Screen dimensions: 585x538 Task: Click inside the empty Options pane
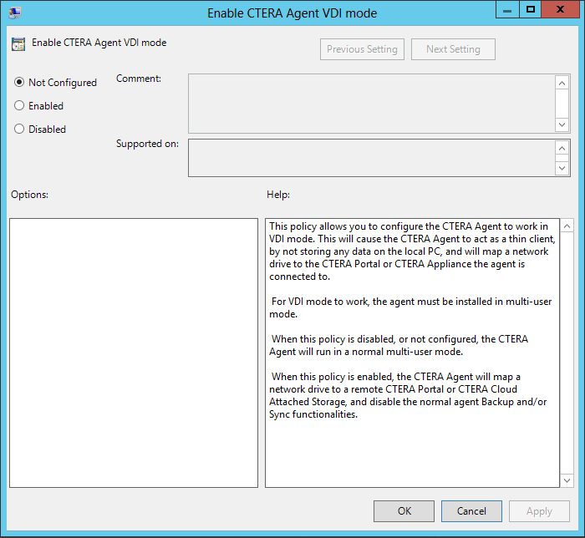(134, 353)
